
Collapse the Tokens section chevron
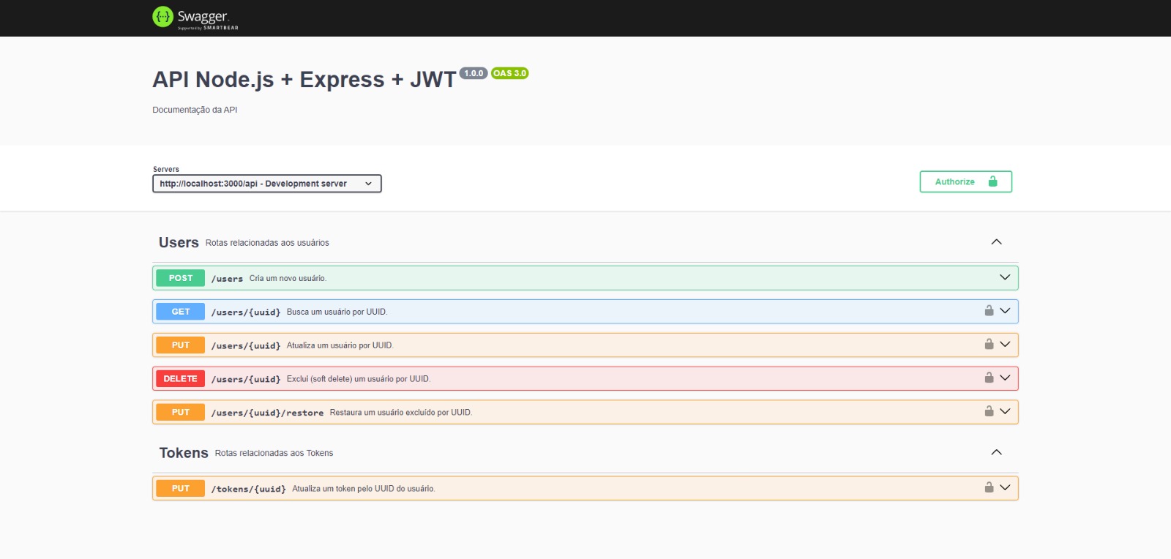click(x=996, y=452)
